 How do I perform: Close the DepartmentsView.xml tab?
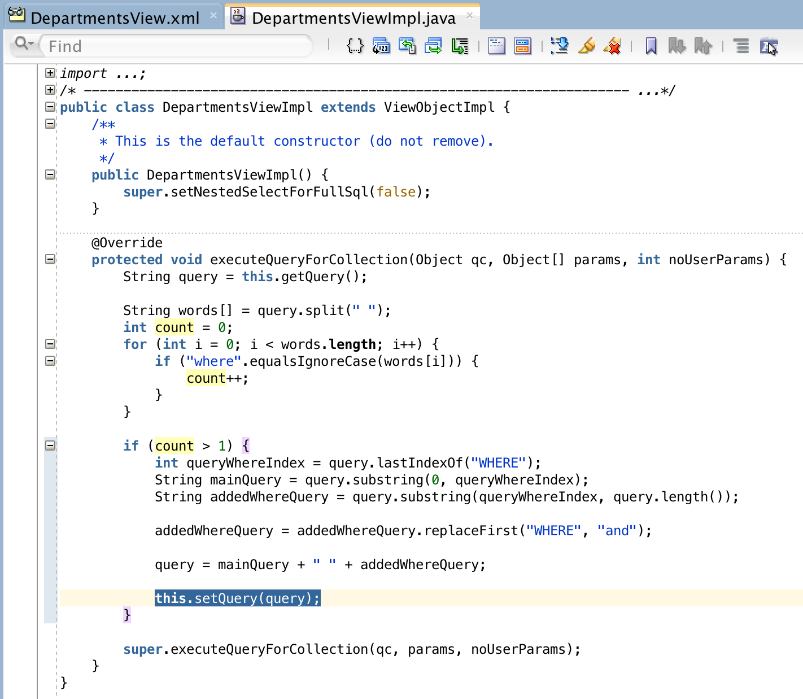(x=213, y=15)
